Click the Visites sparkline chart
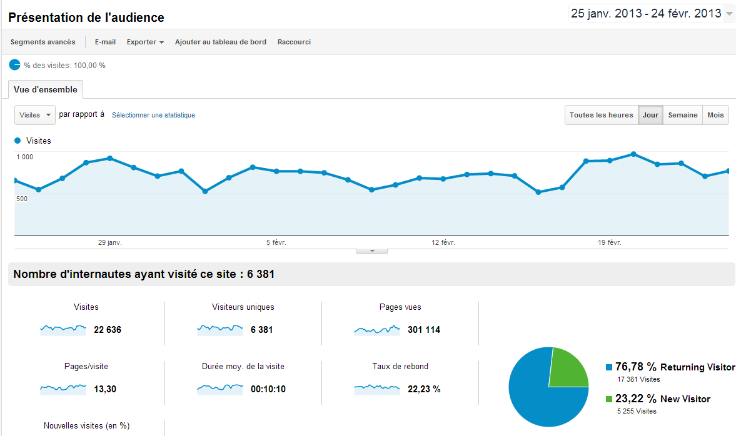736x436 pixels. coord(63,330)
